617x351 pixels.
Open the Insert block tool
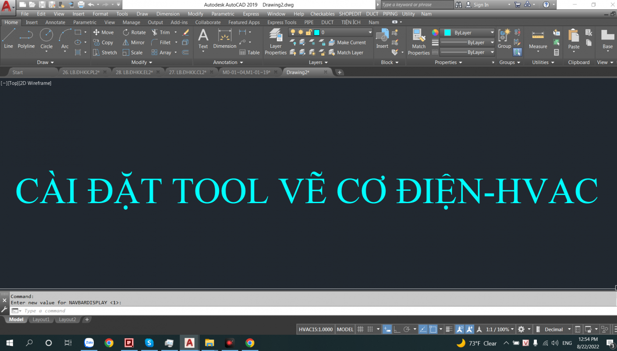382,39
